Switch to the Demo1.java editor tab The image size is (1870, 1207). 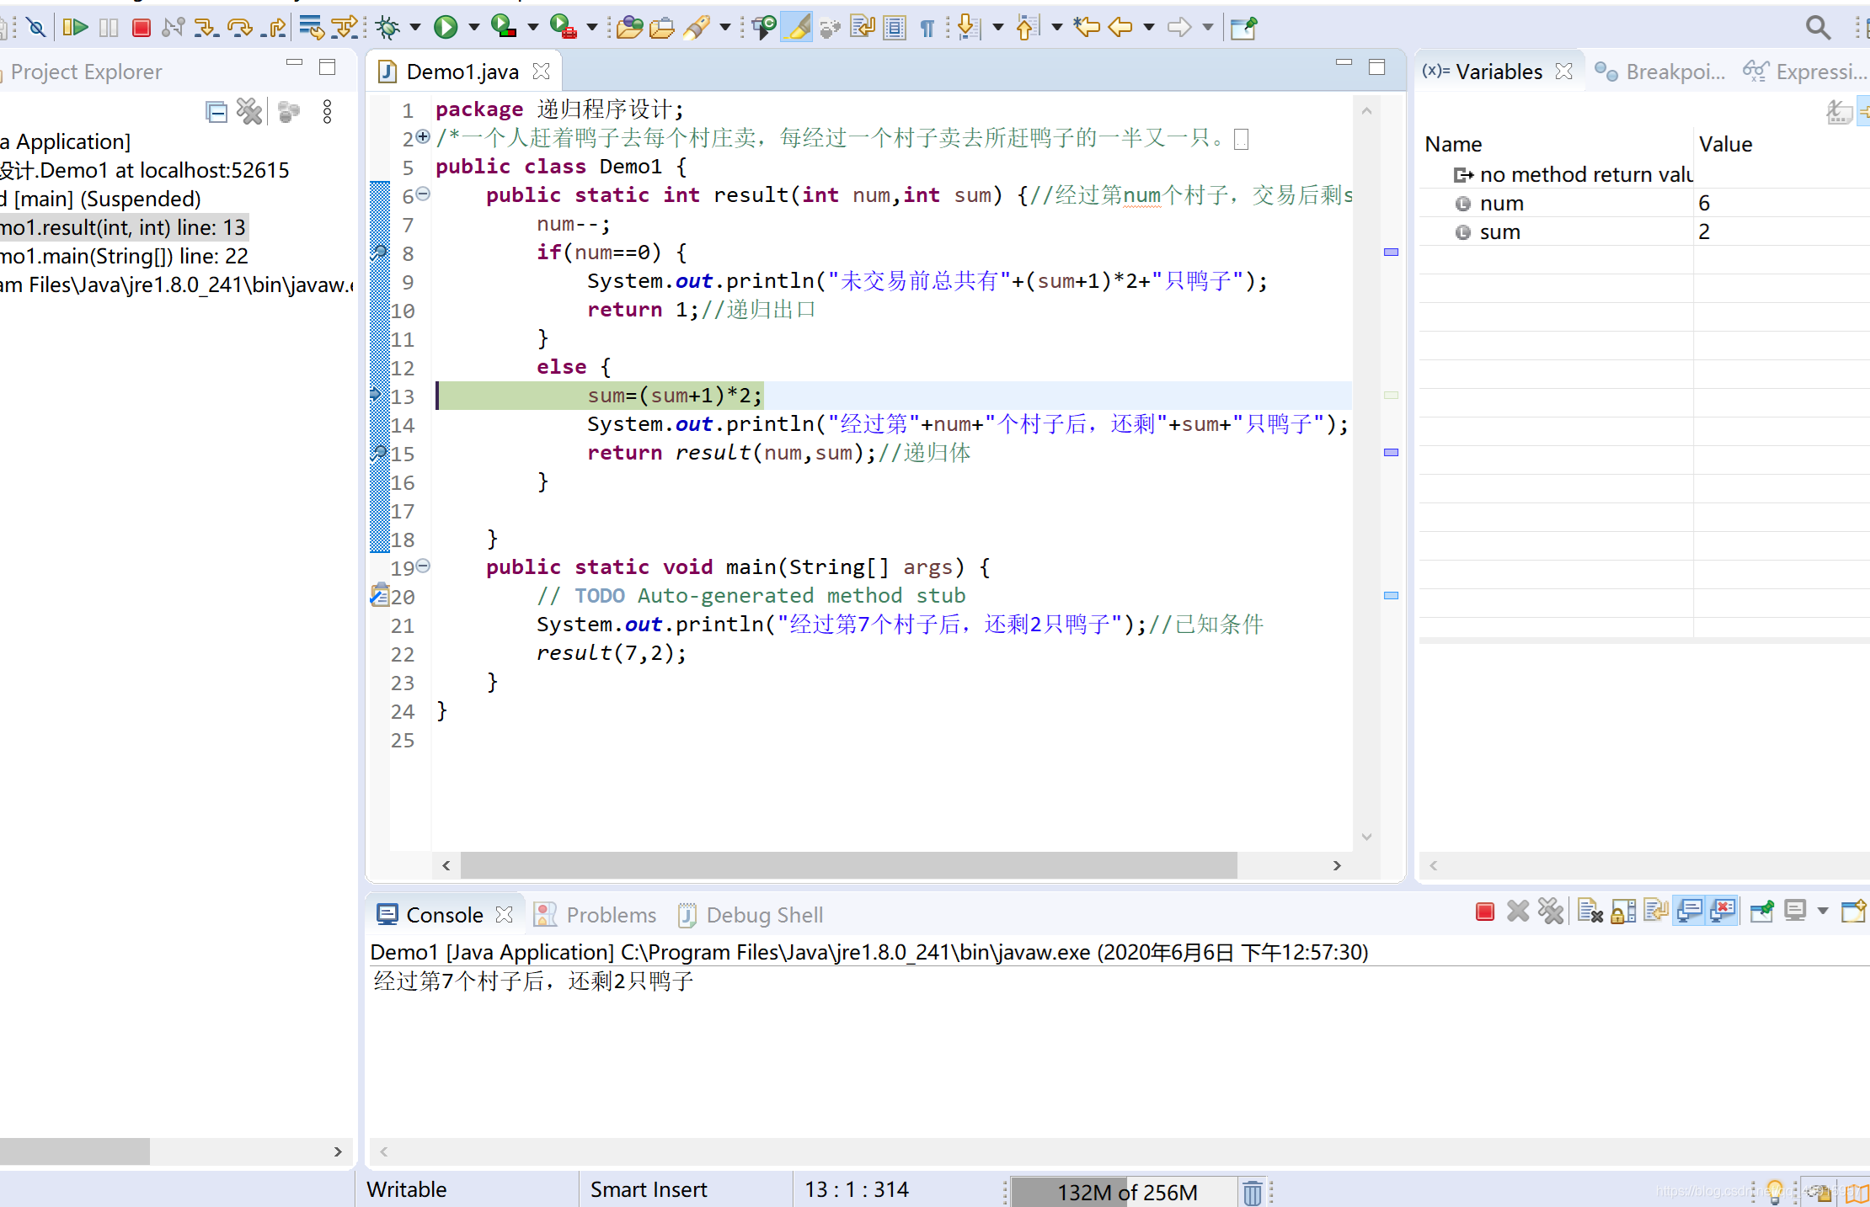(462, 72)
